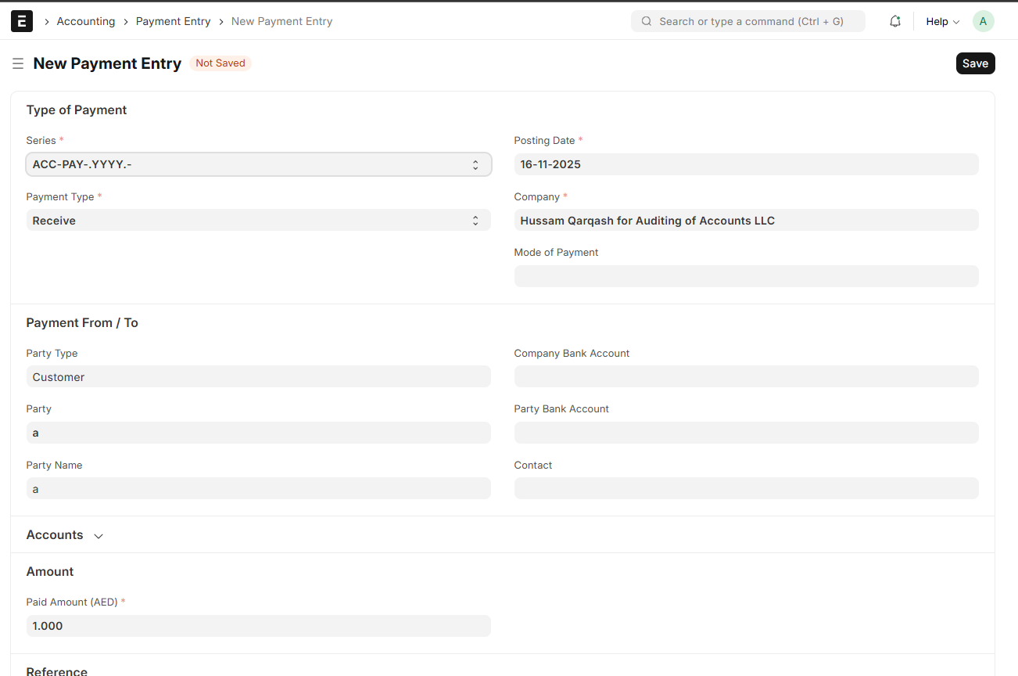
Task: Click the Save button
Action: click(975, 63)
